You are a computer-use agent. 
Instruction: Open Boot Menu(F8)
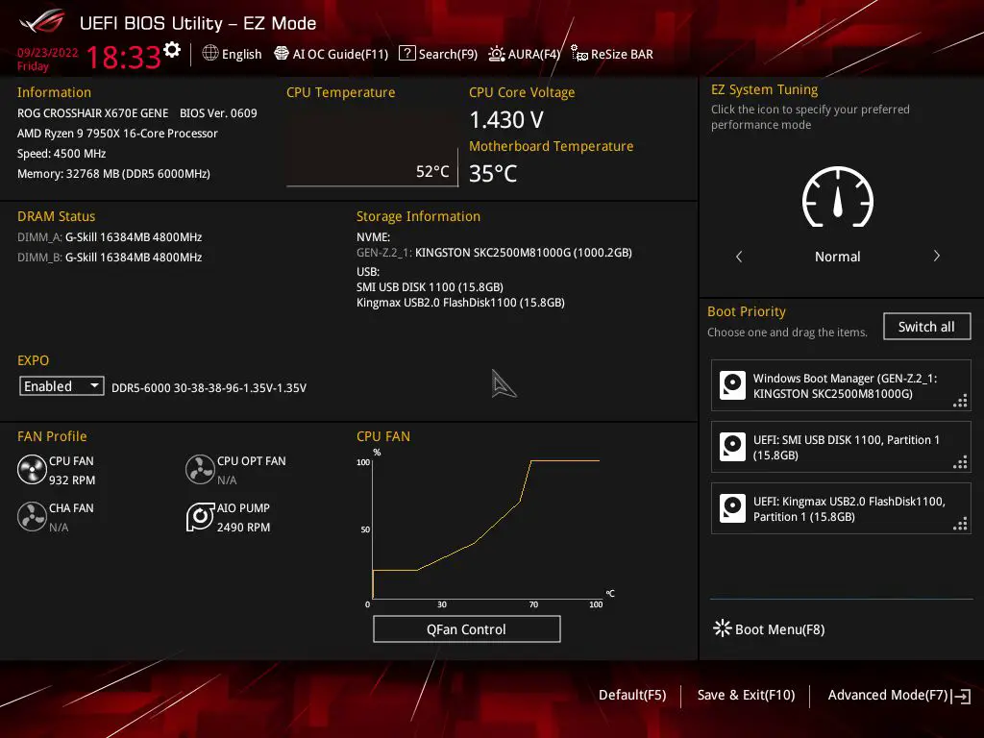point(779,628)
